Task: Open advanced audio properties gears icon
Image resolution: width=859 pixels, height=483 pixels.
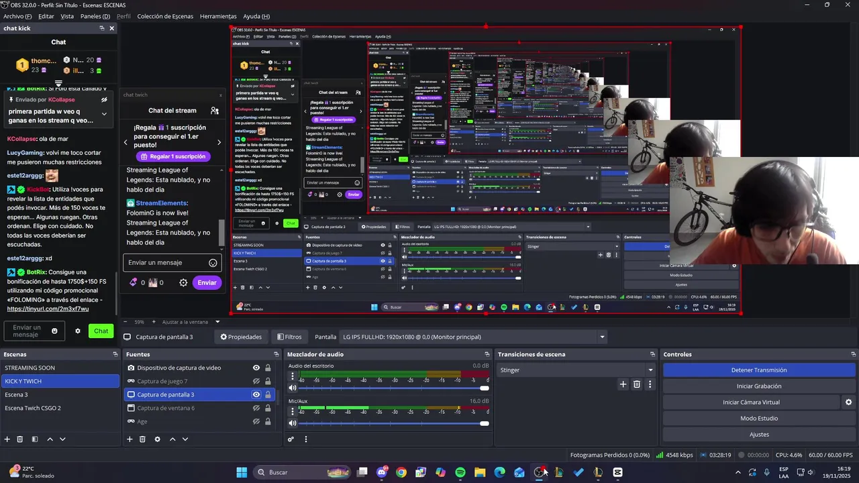Action: pos(291,439)
